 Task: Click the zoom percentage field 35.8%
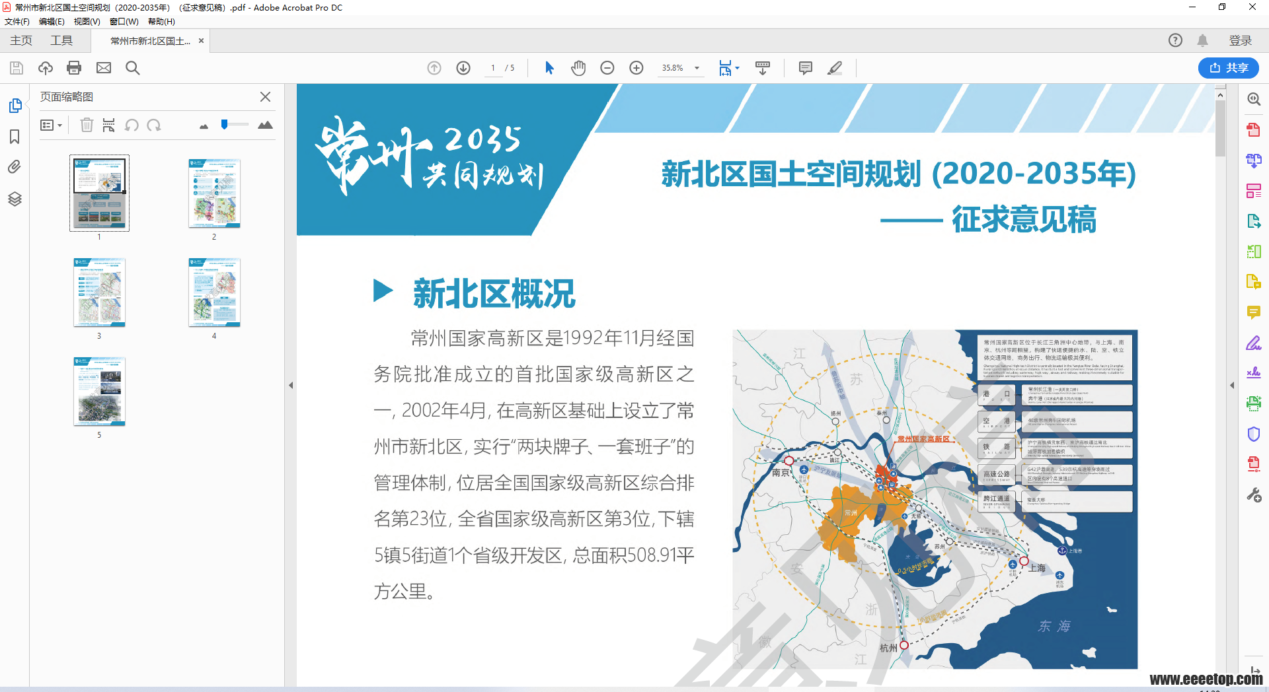pyautogui.click(x=673, y=68)
